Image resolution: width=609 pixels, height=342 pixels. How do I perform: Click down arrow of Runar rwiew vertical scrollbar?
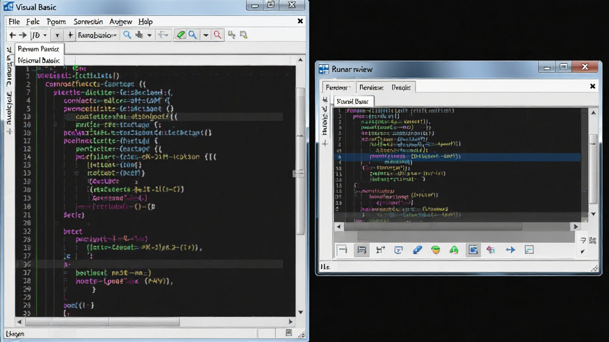point(593,214)
